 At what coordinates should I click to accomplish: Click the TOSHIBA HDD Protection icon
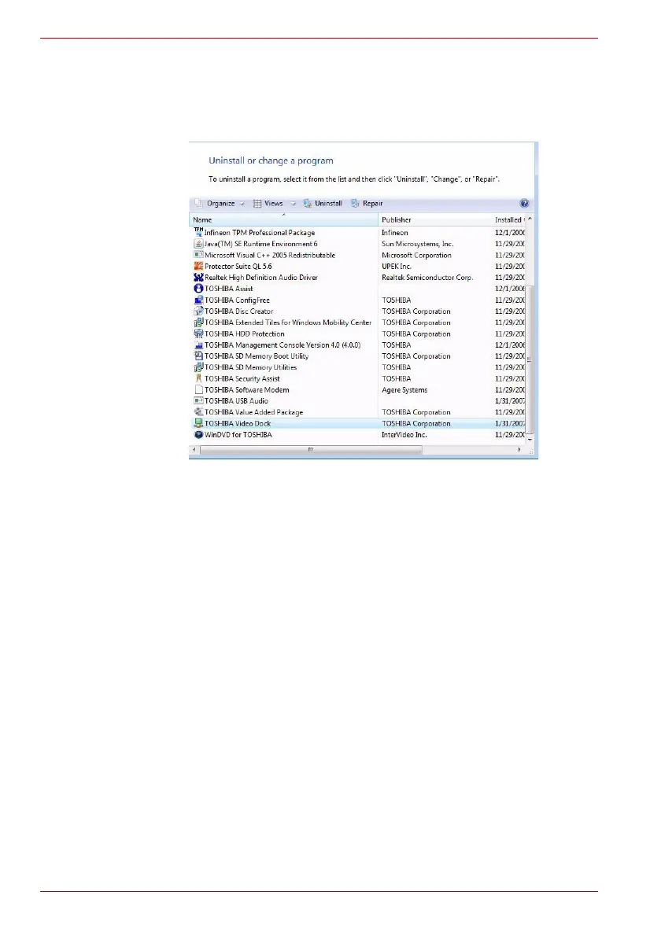click(198, 333)
